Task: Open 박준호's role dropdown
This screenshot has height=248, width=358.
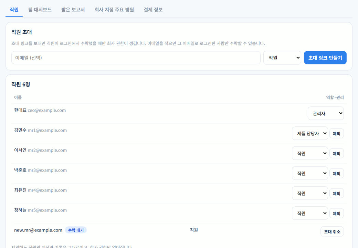Action: tap(310, 173)
